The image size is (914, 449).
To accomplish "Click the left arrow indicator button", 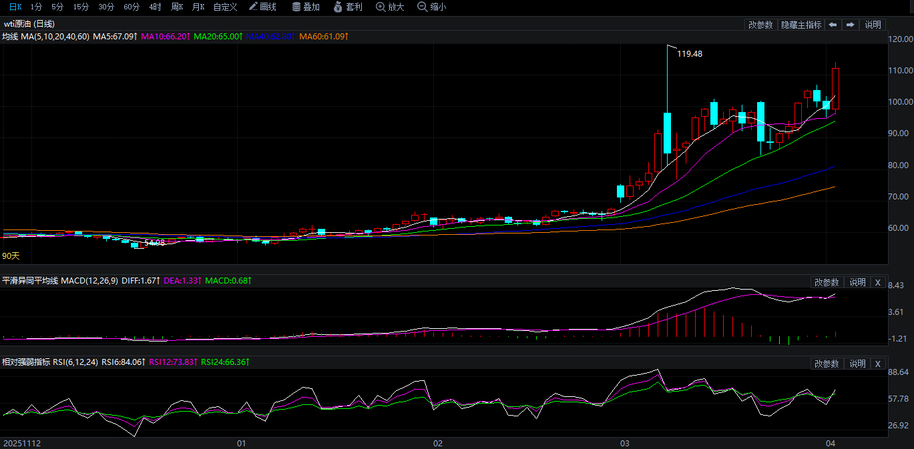I will pyautogui.click(x=833, y=25).
